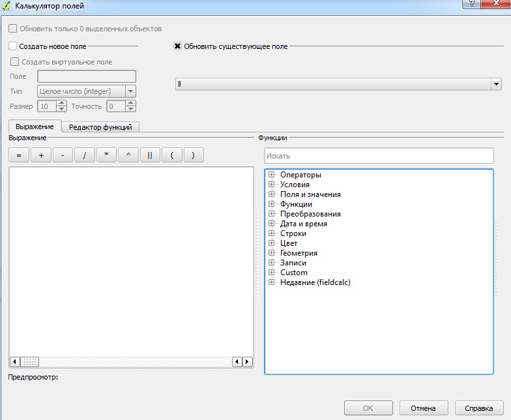511x420 pixels.
Task: Click the expression editor scroll-left arrow
Action: (14, 361)
